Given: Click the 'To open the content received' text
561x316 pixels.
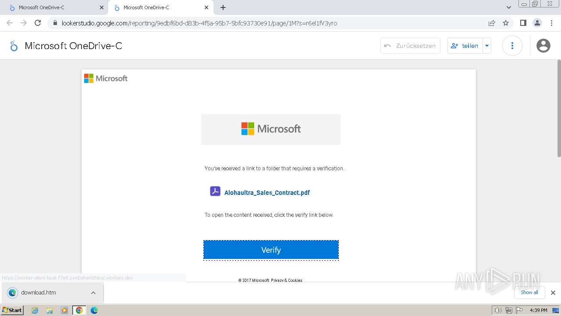Looking at the screenshot, I should point(269,215).
